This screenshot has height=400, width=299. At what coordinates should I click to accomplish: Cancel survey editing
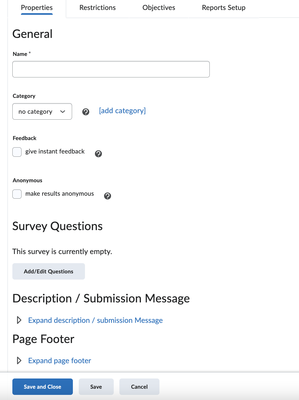coord(139,387)
